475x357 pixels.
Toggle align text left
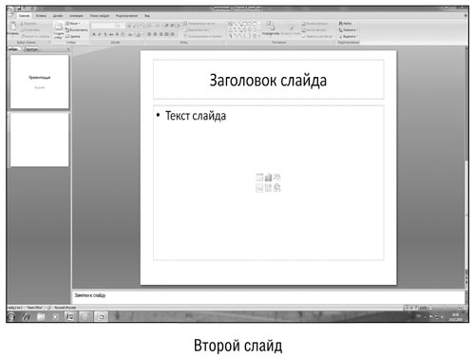149,34
